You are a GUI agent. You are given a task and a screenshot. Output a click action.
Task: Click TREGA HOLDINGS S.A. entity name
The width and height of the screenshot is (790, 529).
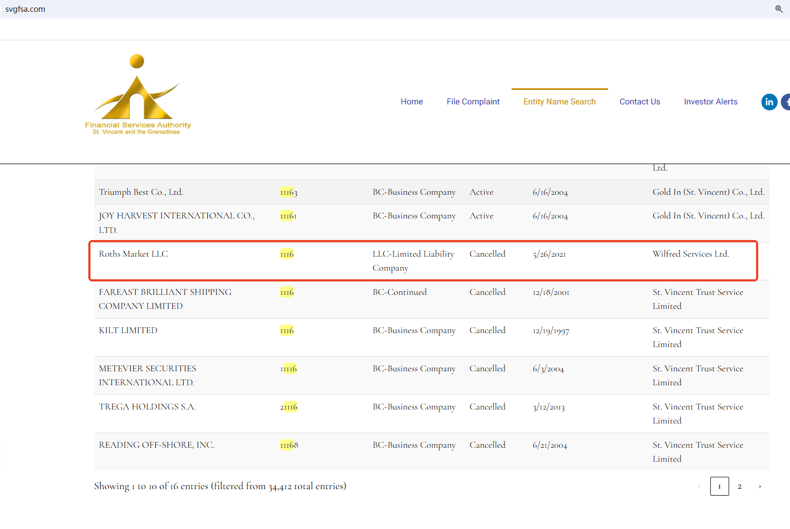(x=147, y=407)
